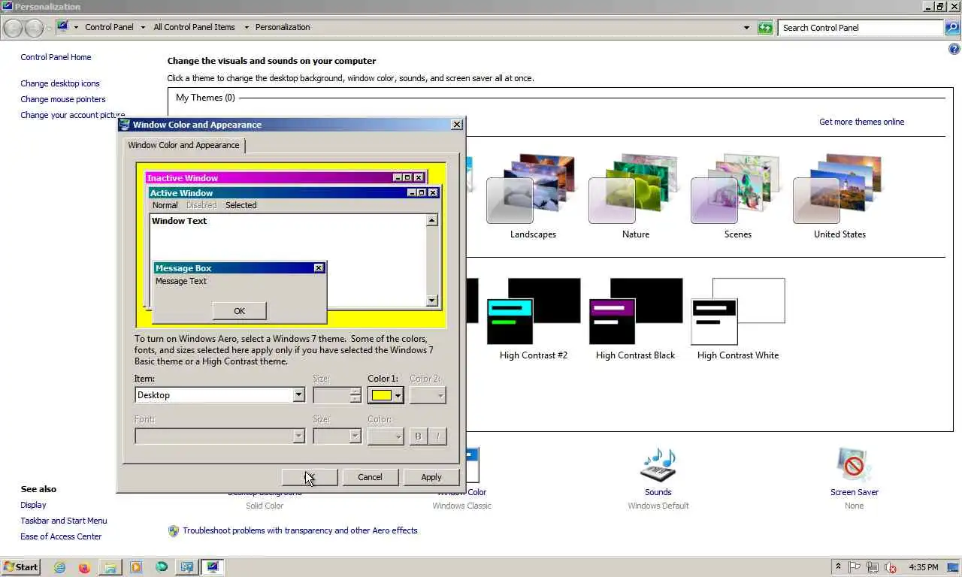Open Windows Media Player from the taskbar
This screenshot has width=962, height=577.
(135, 567)
